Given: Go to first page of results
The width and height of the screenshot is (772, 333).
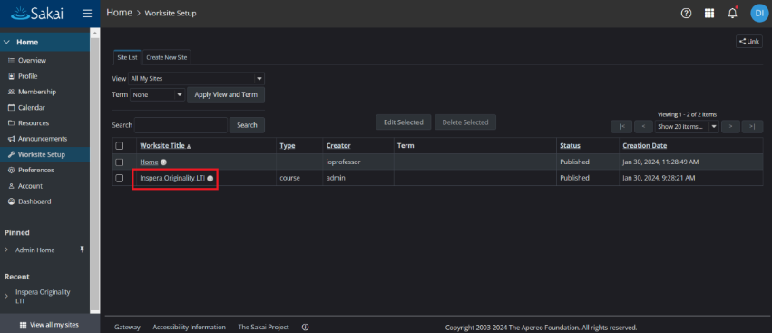Looking at the screenshot, I should (621, 127).
